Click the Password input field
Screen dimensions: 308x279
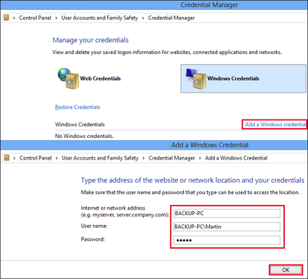[226, 240]
